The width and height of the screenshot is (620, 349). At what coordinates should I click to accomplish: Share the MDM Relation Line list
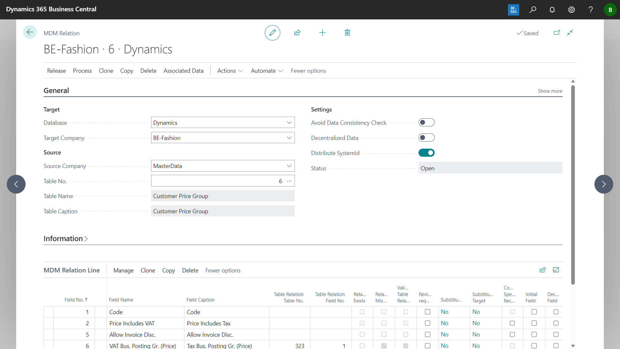[542, 270]
